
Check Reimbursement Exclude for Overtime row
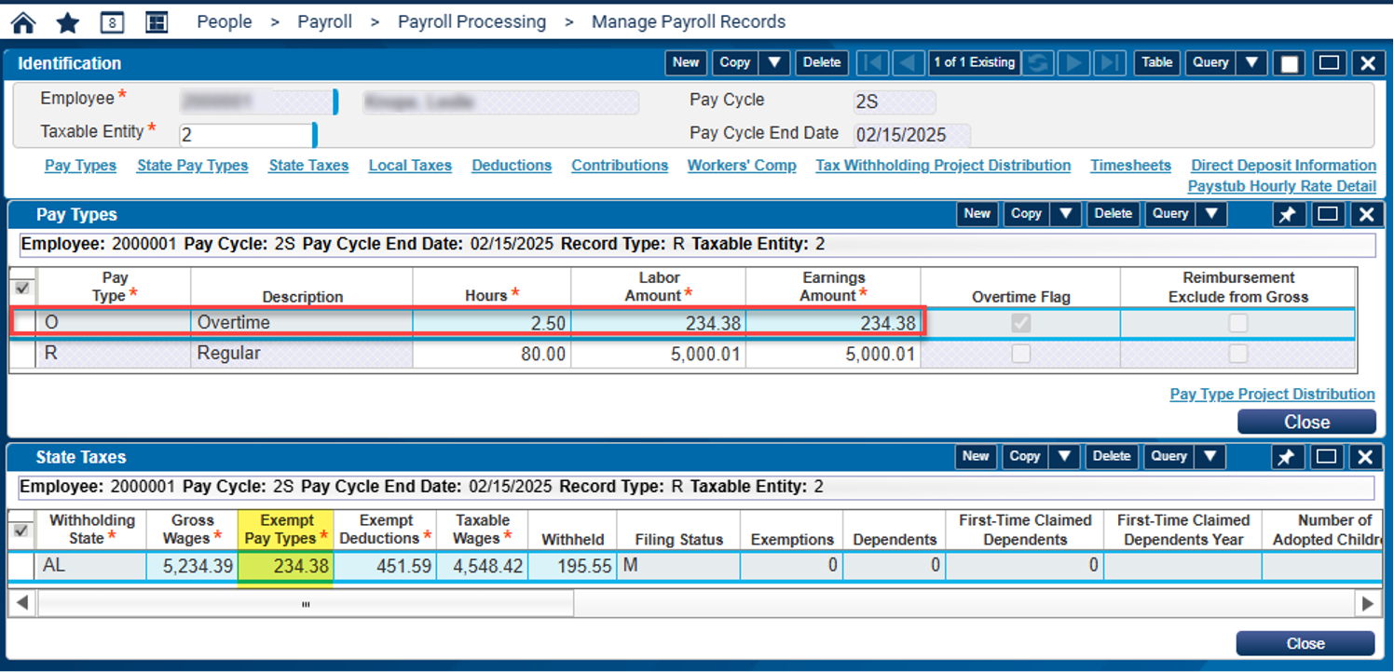tap(1238, 321)
